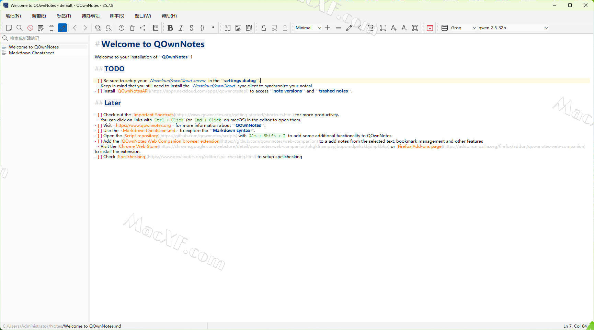Open the Minimal workspace dropdown
This screenshot has width=594, height=330.
point(308,28)
